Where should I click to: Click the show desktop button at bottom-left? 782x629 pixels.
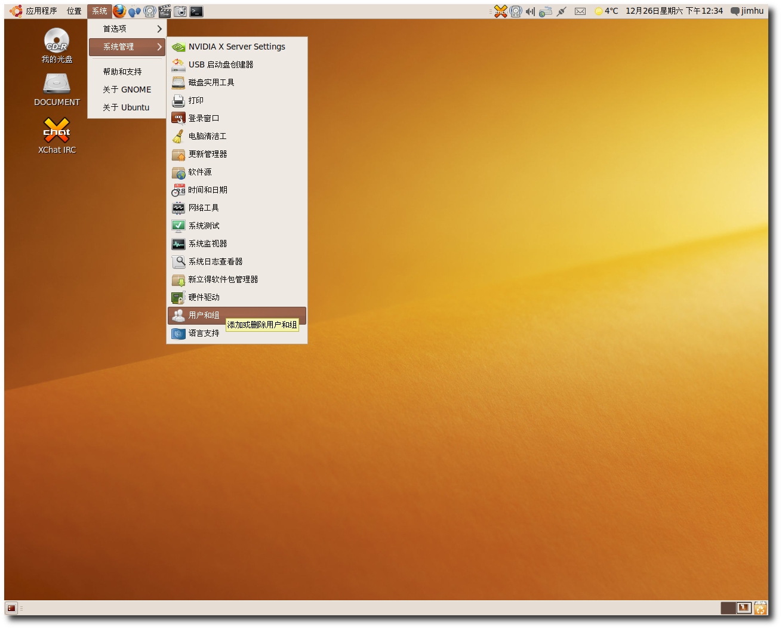[11, 608]
